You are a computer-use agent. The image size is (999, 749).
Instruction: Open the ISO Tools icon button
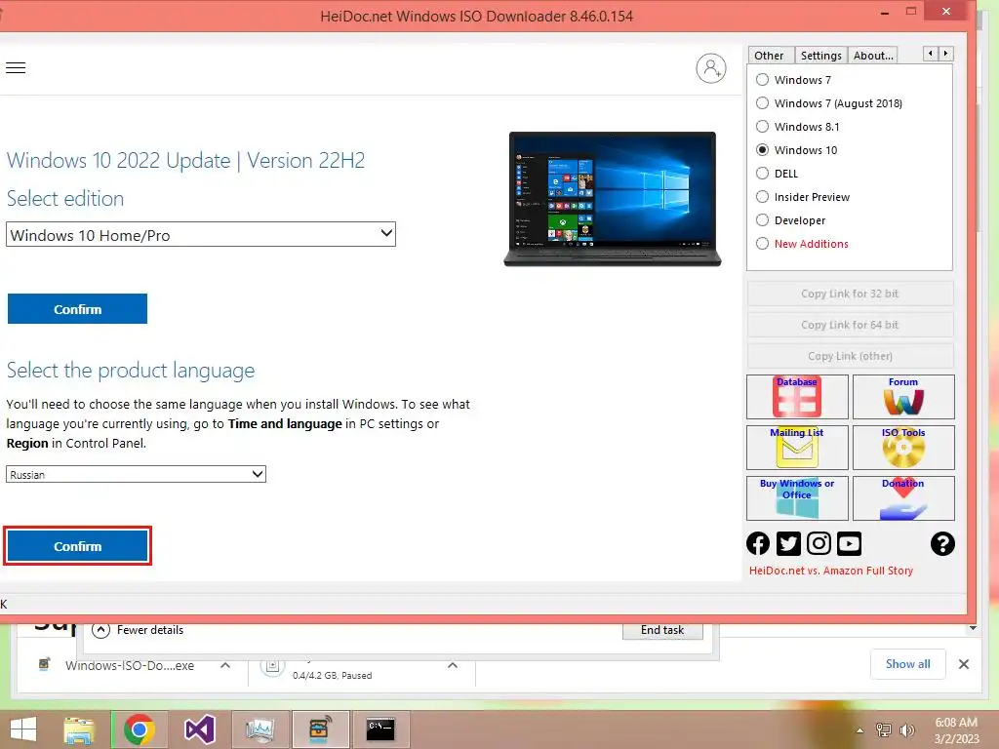[x=903, y=447]
